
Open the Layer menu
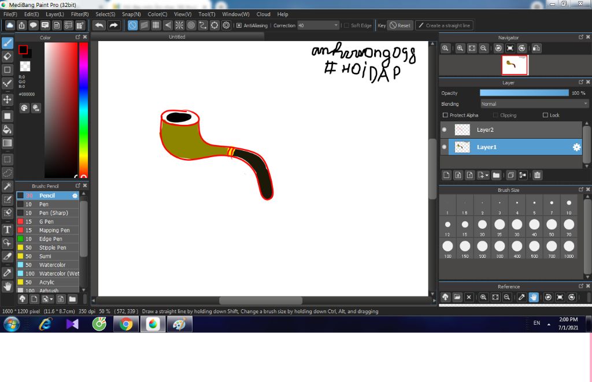[55, 14]
